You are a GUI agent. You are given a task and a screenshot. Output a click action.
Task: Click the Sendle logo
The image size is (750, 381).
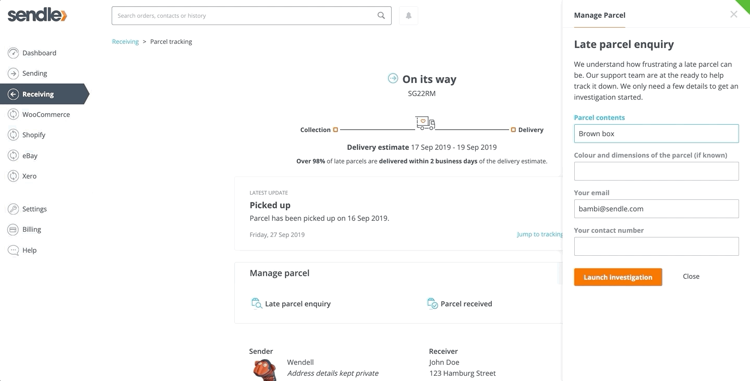click(37, 15)
